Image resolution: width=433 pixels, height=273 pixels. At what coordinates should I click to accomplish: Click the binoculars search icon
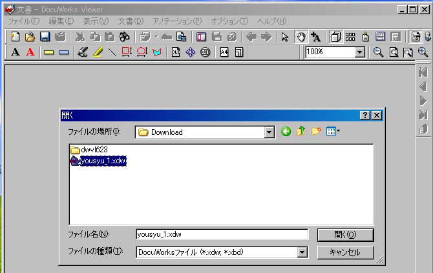(125, 37)
